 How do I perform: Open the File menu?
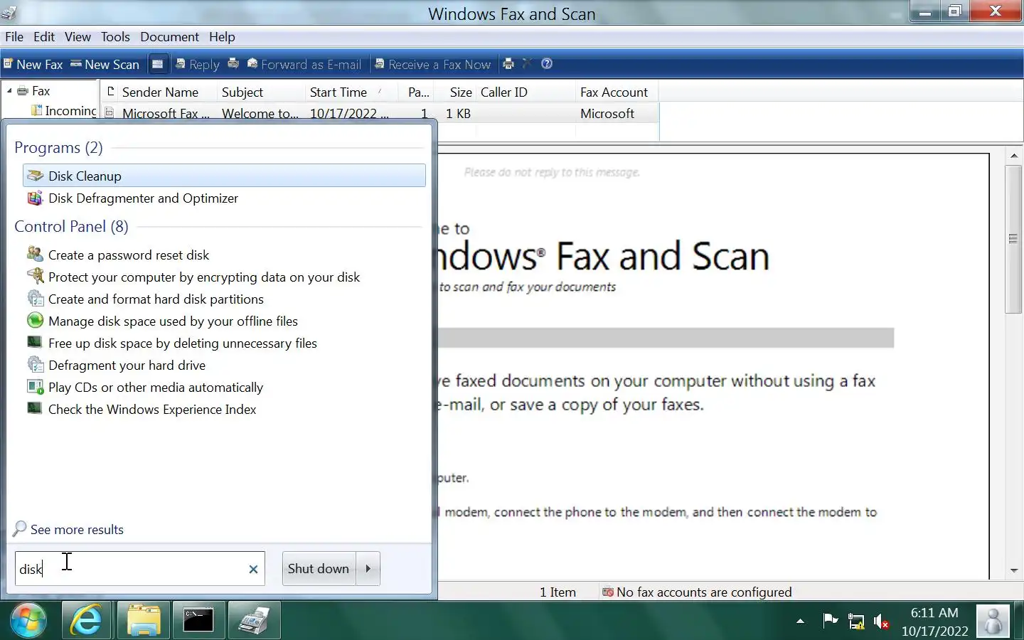14,37
